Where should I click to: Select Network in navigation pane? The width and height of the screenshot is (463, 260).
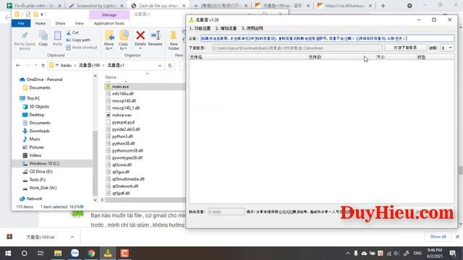pyautogui.click(x=34, y=199)
